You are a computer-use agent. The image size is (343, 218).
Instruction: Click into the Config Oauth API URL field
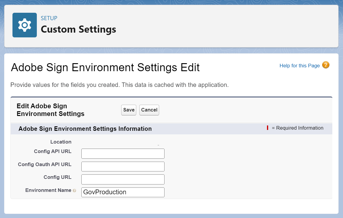point(123,166)
